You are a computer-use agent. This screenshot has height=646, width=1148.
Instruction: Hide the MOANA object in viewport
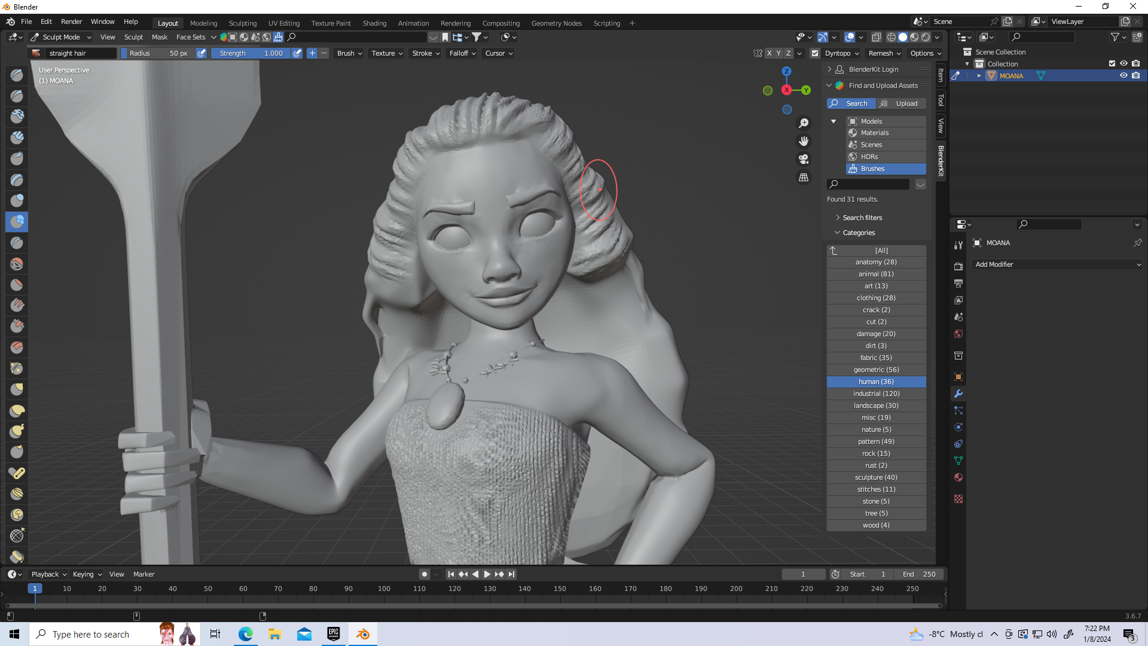(1123, 75)
